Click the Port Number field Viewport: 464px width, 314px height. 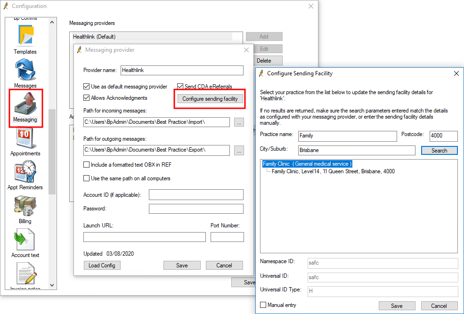coord(227,237)
